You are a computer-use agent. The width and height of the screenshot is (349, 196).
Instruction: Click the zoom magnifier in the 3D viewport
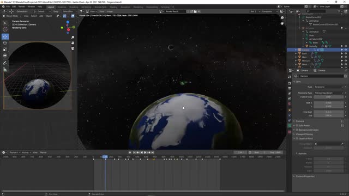point(73,38)
